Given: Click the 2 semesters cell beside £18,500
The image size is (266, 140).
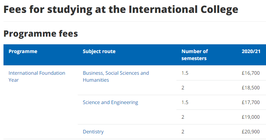Looking at the screenshot, I should coord(183,88).
